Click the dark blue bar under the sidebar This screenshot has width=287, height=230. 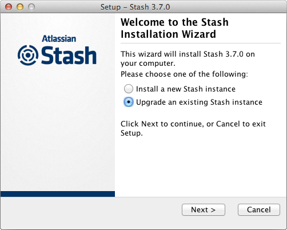tap(58, 194)
